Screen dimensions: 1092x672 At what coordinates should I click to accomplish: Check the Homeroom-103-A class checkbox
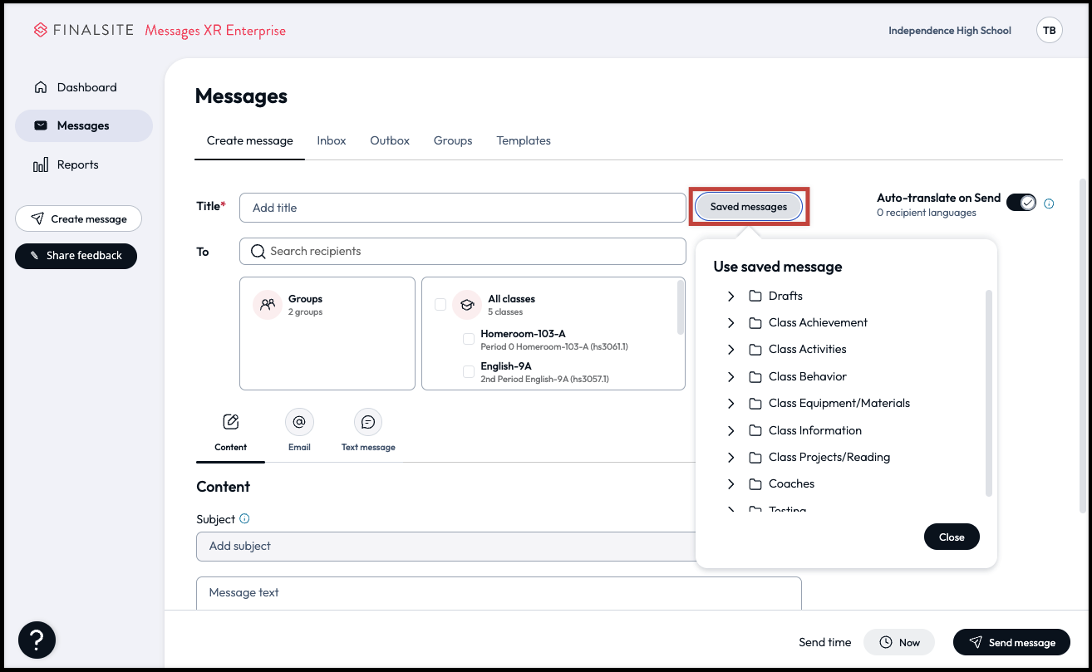(x=469, y=339)
